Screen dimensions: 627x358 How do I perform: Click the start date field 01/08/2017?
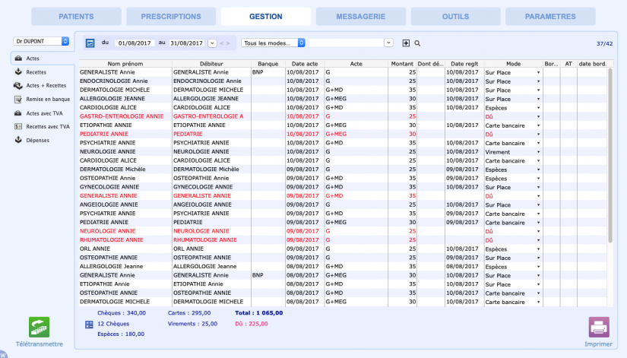click(135, 43)
